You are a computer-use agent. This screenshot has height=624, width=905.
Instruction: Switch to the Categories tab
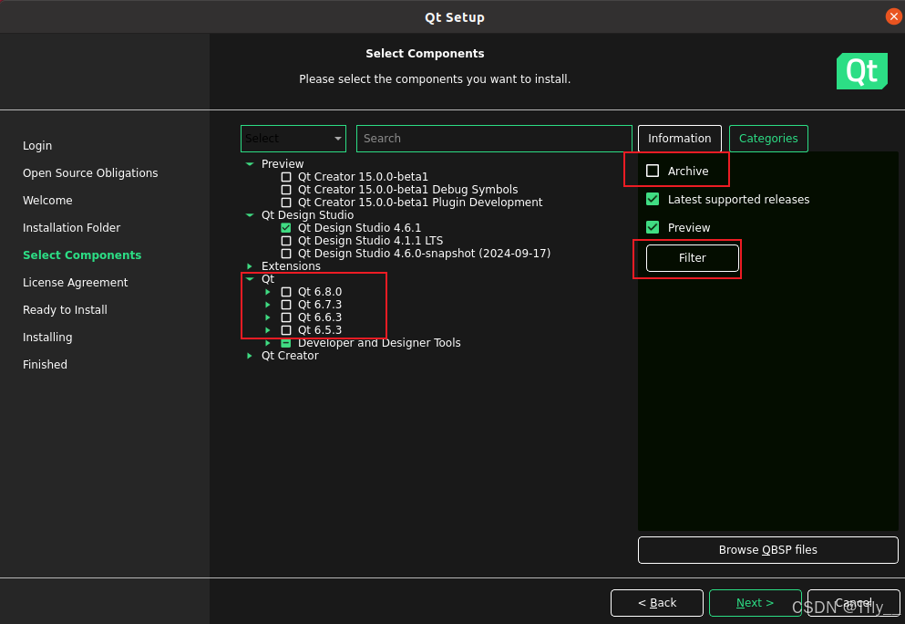(768, 139)
